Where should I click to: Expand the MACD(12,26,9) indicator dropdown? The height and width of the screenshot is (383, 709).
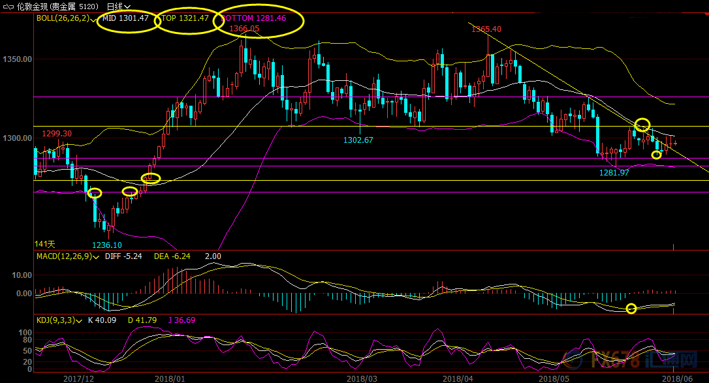tap(97, 256)
